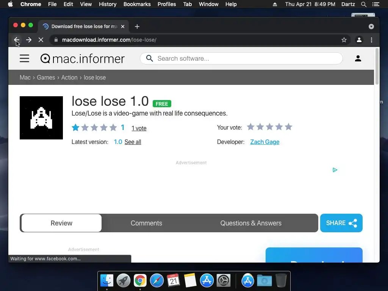Open the Profiles menu
Screen dimensions: 388x291
pos(167,4)
